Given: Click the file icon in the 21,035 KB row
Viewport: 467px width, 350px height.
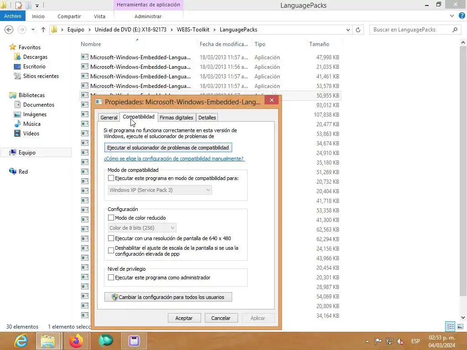Looking at the screenshot, I should coord(85,67).
